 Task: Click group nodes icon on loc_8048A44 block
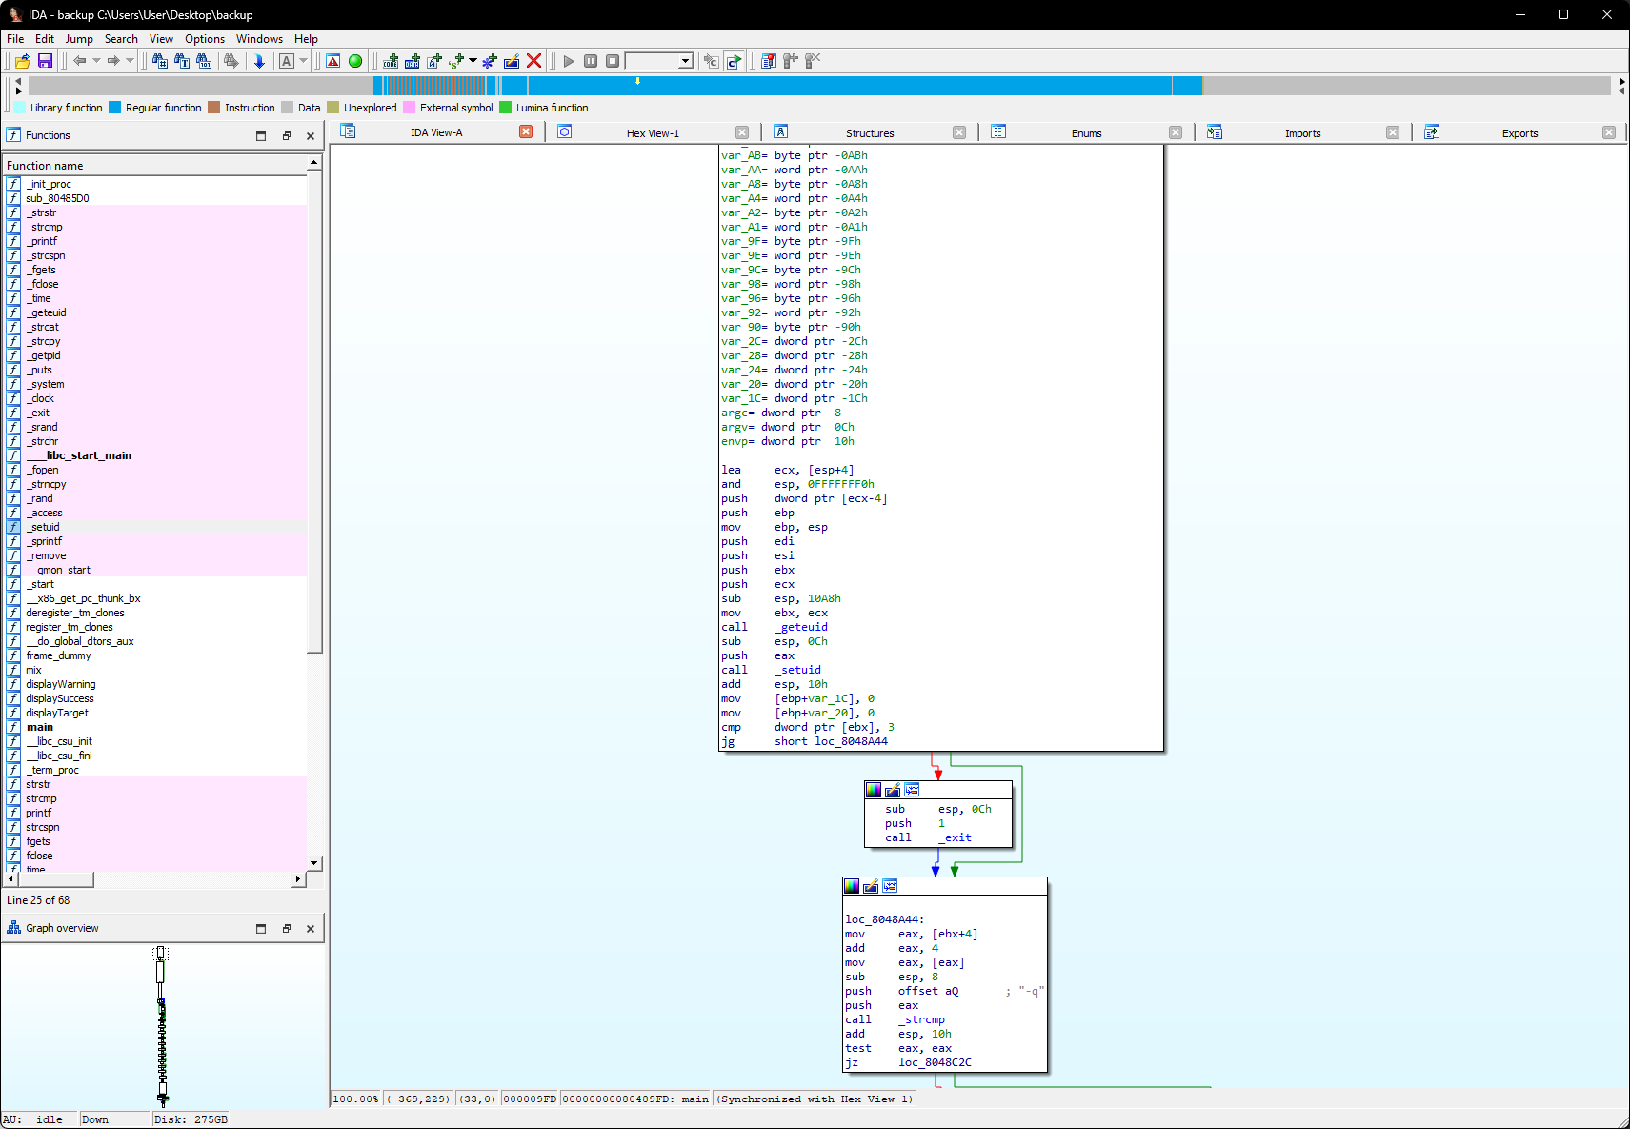click(890, 886)
